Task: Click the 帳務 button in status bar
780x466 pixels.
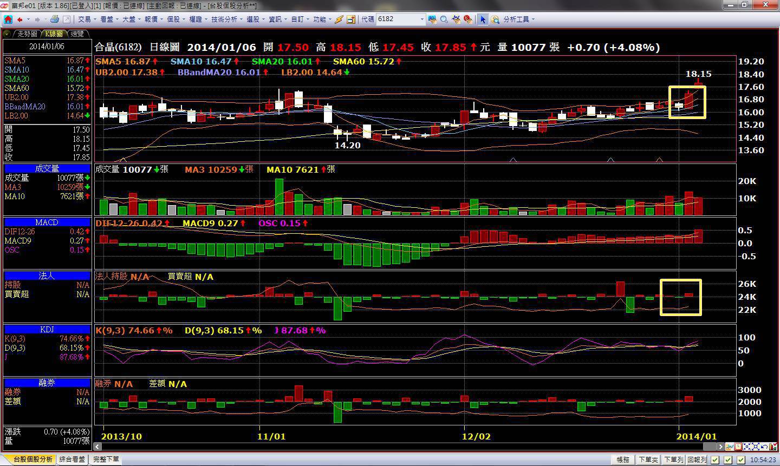Action: 623,460
